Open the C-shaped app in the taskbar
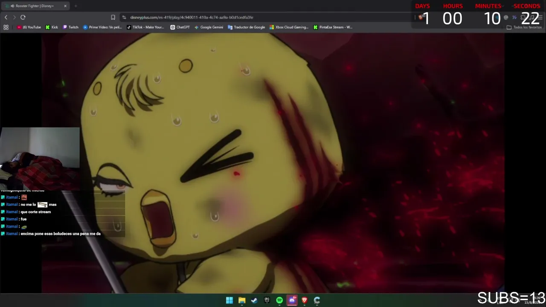This screenshot has height=307, width=546. click(x=317, y=300)
